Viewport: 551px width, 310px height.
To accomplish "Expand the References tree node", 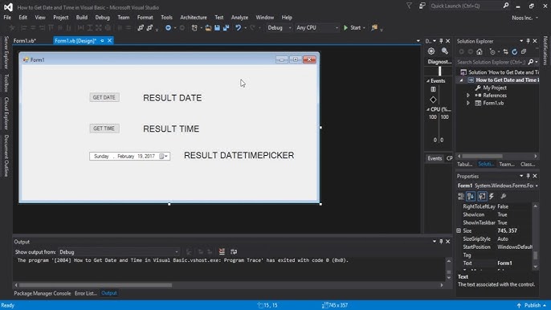I will pyautogui.click(x=468, y=96).
